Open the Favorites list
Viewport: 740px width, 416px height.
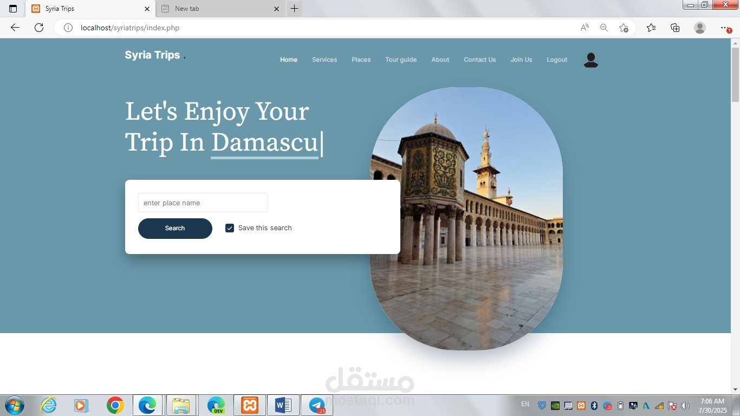[x=651, y=28]
